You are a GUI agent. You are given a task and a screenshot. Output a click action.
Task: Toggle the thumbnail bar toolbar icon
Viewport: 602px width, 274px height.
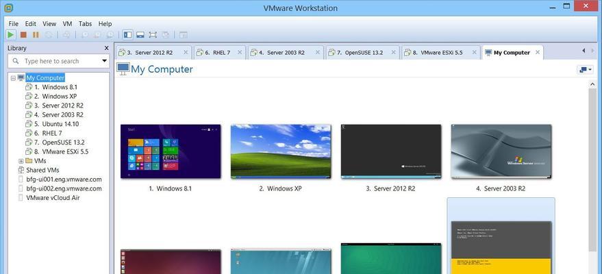coord(140,35)
